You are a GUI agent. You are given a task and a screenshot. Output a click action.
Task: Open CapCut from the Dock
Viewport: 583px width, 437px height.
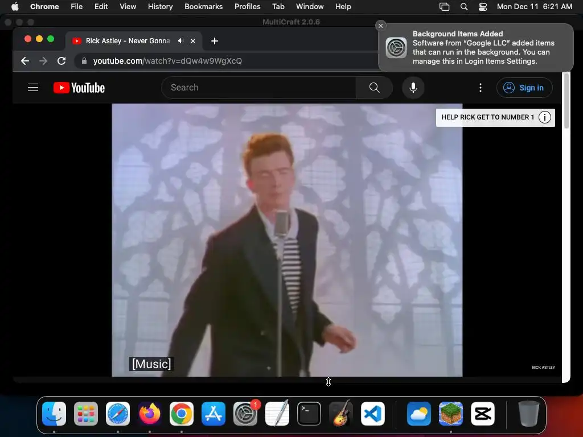[x=483, y=414]
